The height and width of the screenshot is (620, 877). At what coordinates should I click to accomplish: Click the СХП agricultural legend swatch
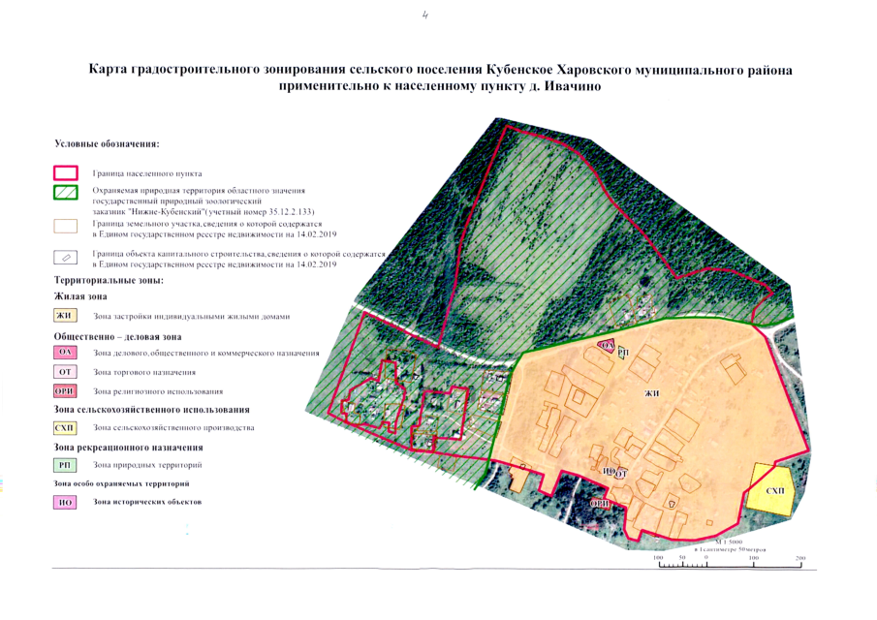[65, 428]
